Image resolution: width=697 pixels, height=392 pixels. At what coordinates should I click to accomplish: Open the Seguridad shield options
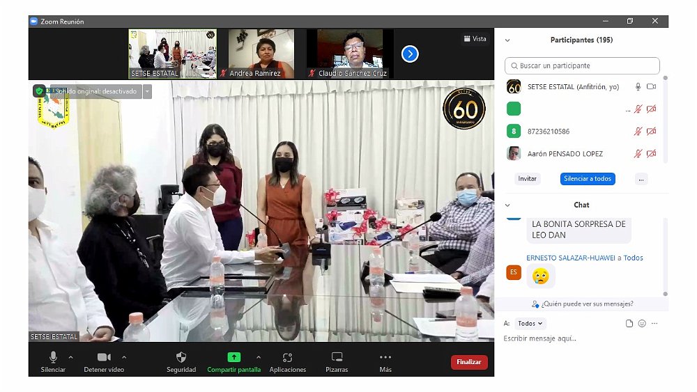pyautogui.click(x=181, y=358)
